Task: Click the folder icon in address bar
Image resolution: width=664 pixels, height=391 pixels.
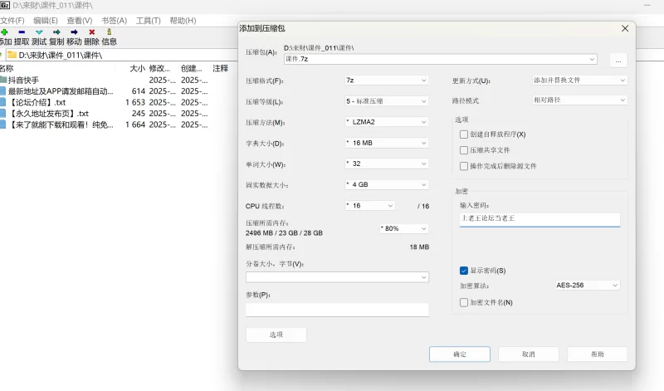Action: [12, 55]
